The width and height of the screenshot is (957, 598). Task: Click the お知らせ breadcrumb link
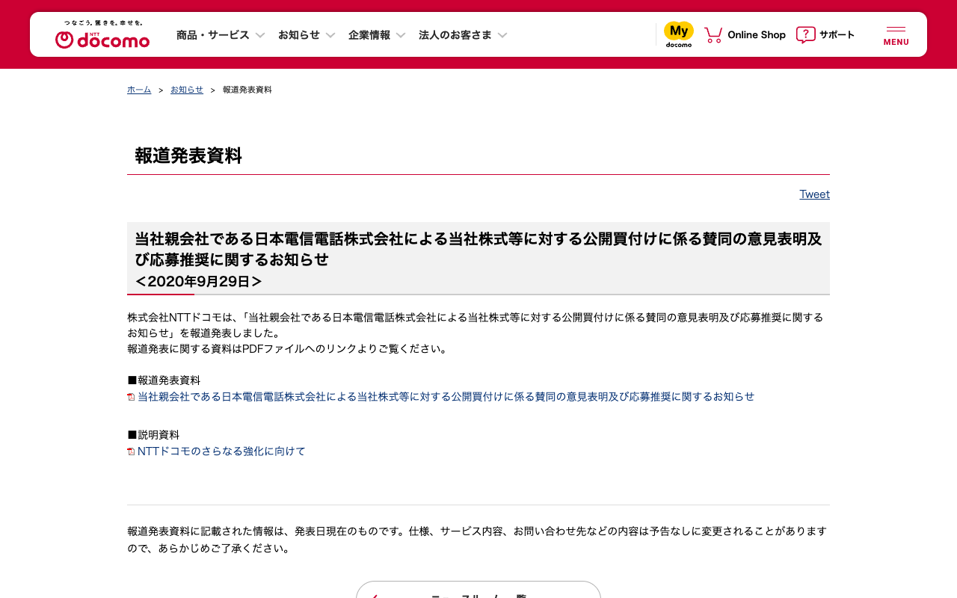187,90
